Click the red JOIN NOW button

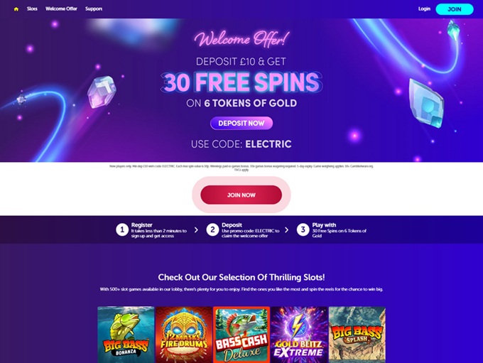click(x=241, y=195)
